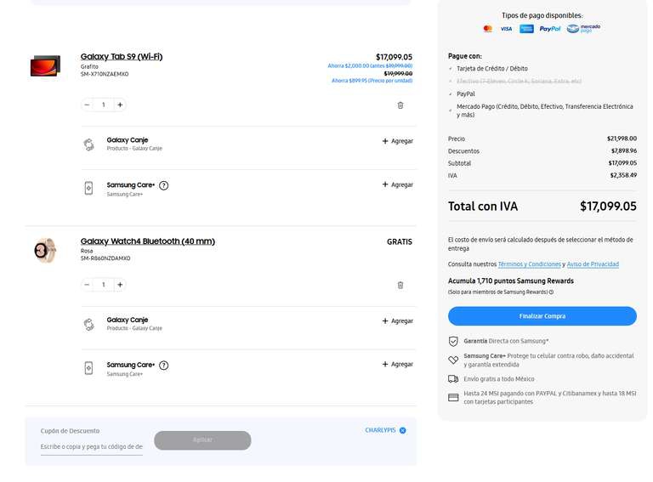The width and height of the screenshot is (653, 482).
Task: Open Galaxy Watch4 Bluetooth (40 mm) product link
Action: (148, 241)
